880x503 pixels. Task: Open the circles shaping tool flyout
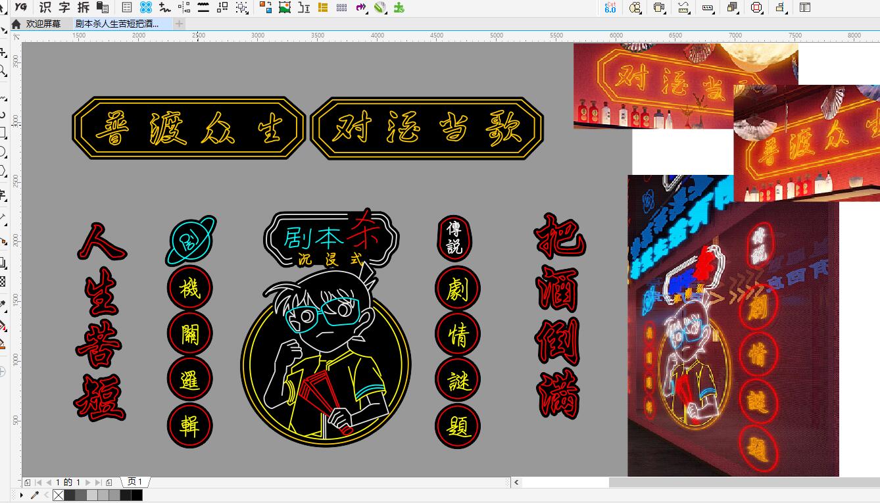(x=635, y=7)
